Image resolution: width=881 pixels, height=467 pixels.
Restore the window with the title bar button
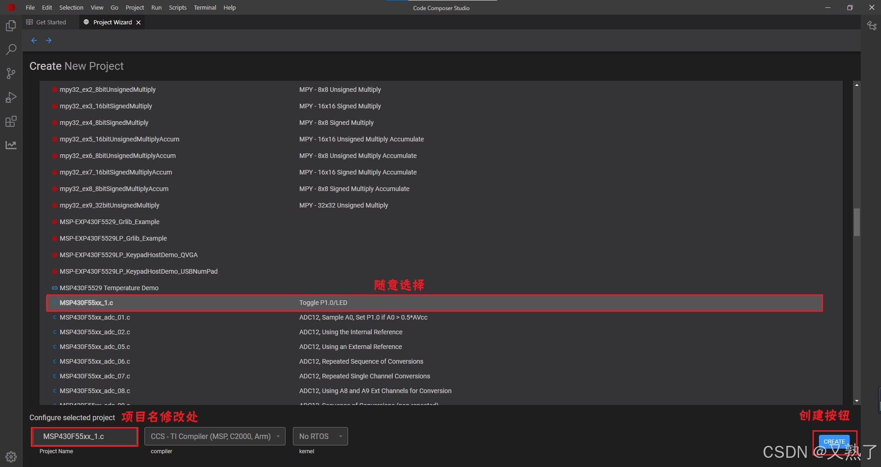coord(850,7)
